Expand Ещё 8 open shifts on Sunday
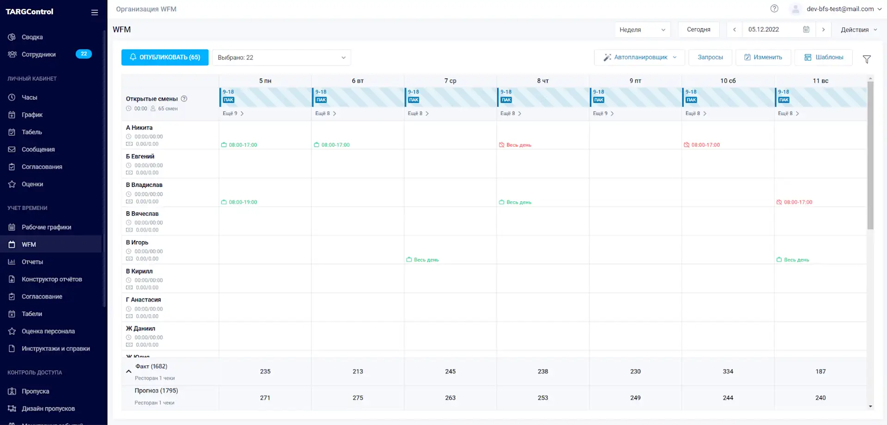The height and width of the screenshot is (425, 887). 788,114
